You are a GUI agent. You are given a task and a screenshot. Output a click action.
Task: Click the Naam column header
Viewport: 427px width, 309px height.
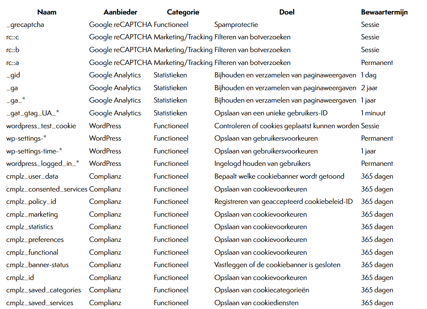coord(47,12)
